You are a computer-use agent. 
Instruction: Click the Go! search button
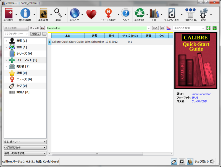155,28
